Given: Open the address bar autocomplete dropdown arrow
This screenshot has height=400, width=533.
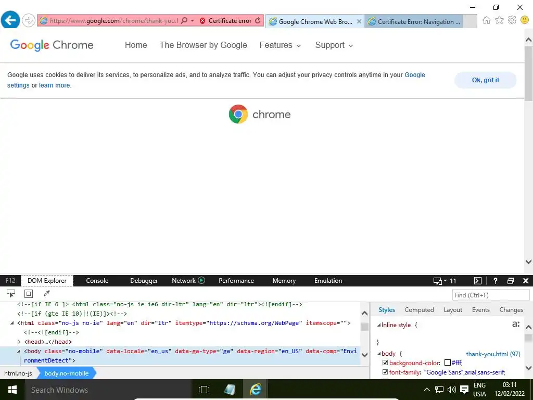Looking at the screenshot, I should (193, 21).
